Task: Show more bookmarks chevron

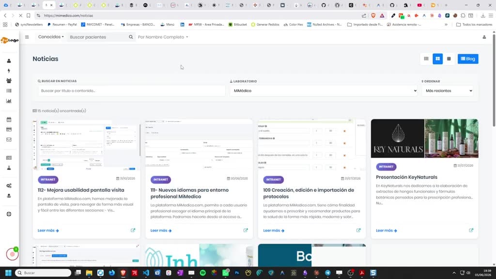Action: 446,24
